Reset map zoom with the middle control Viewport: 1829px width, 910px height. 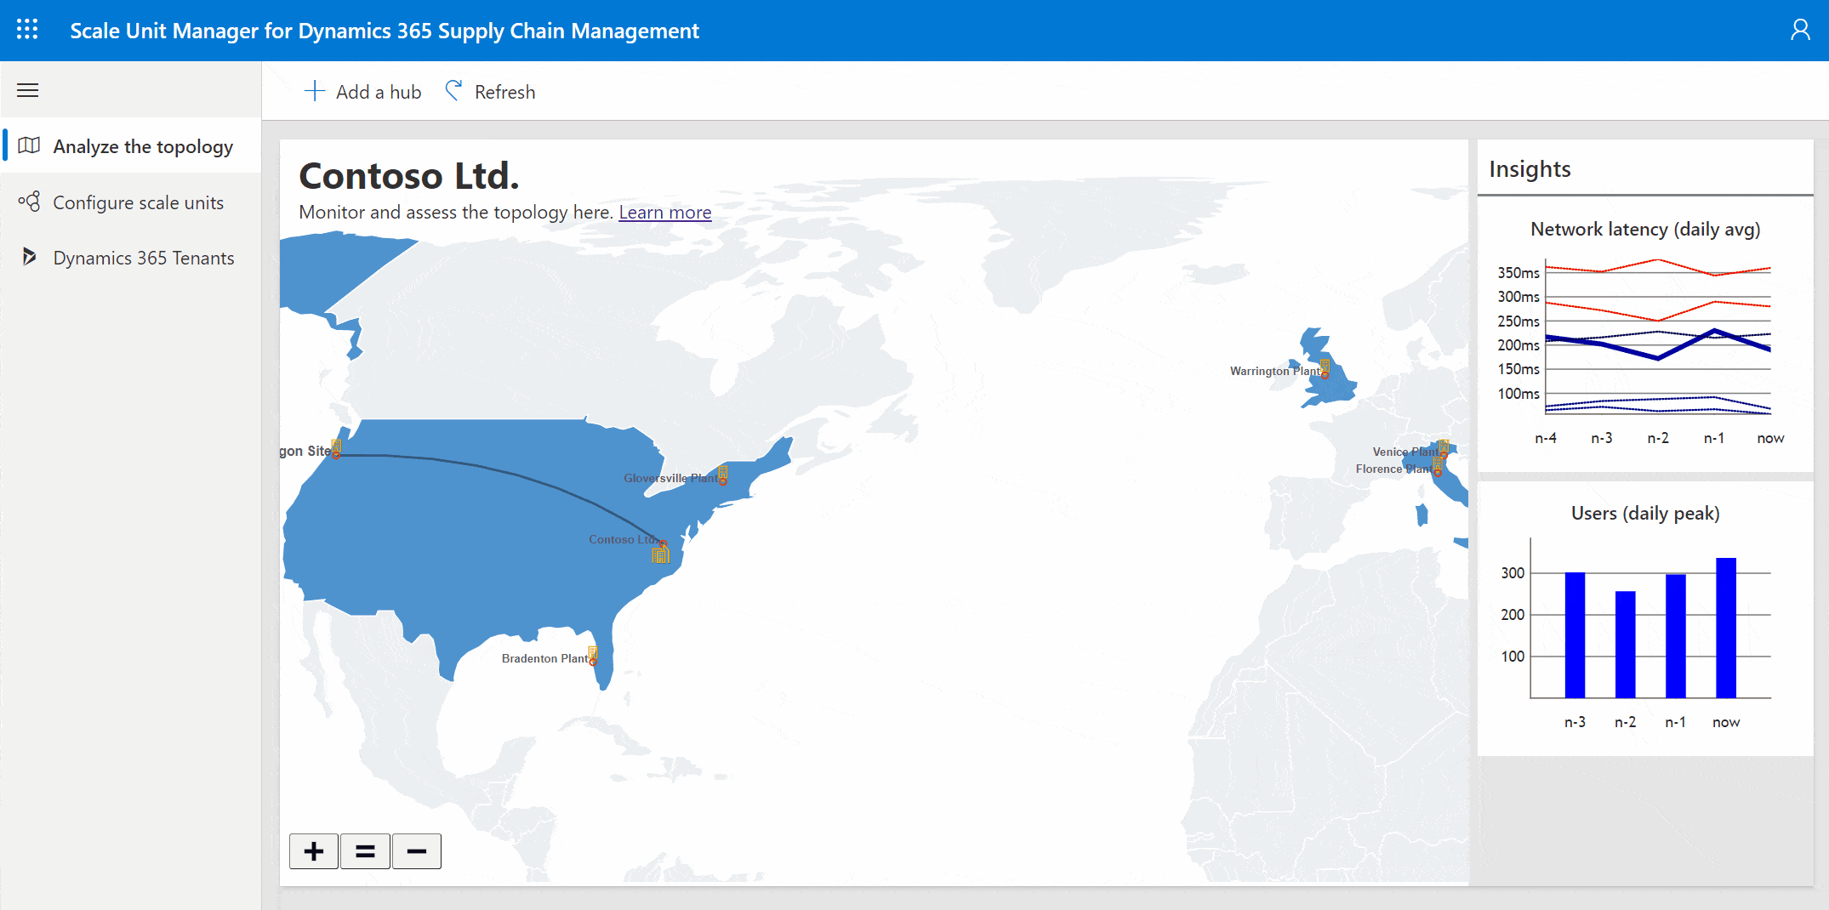pyautogui.click(x=365, y=850)
